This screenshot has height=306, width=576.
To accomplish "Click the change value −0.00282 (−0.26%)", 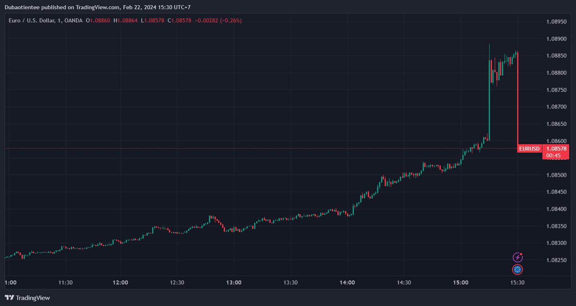I will pos(218,20).
